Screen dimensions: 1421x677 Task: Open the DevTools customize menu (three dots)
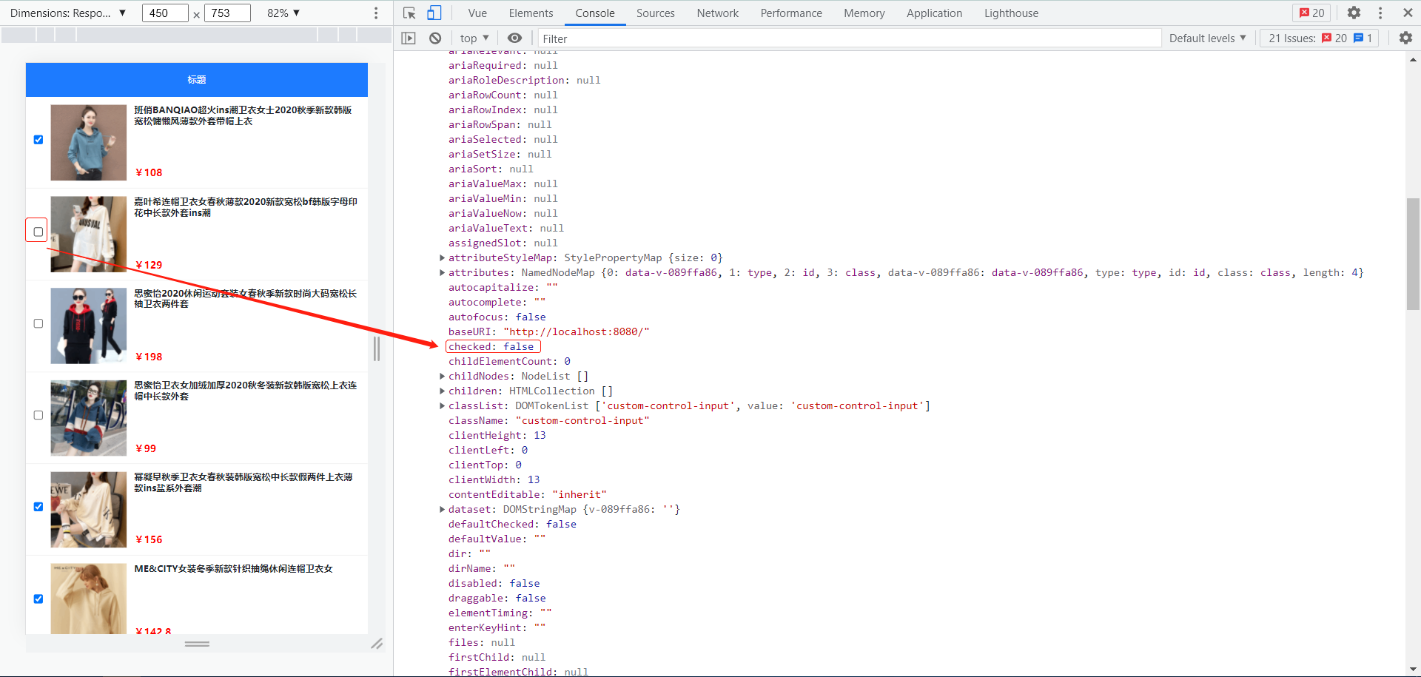[x=1380, y=13]
